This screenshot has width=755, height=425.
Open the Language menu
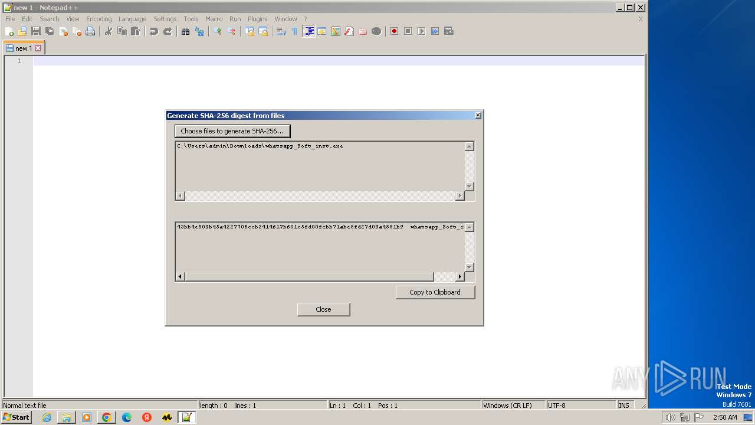(x=132, y=19)
